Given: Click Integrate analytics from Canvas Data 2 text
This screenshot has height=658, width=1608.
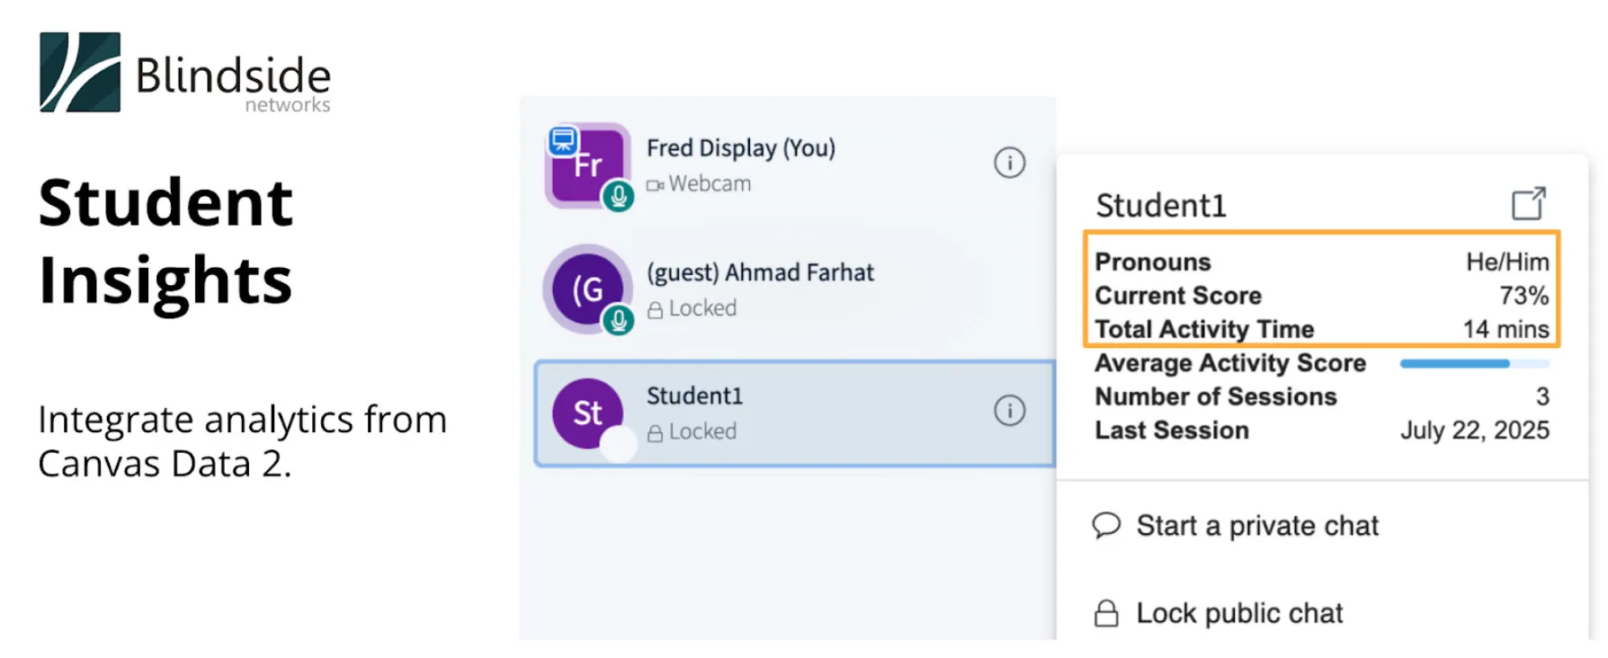Looking at the screenshot, I should [x=243, y=441].
